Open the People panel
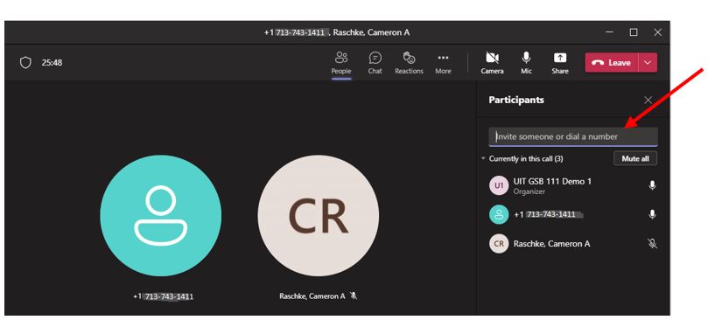The height and width of the screenshot is (320, 708). [x=341, y=63]
